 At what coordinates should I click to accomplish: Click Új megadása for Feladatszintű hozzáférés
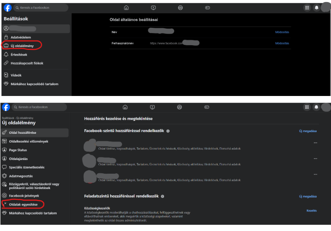pyautogui.click(x=308, y=197)
